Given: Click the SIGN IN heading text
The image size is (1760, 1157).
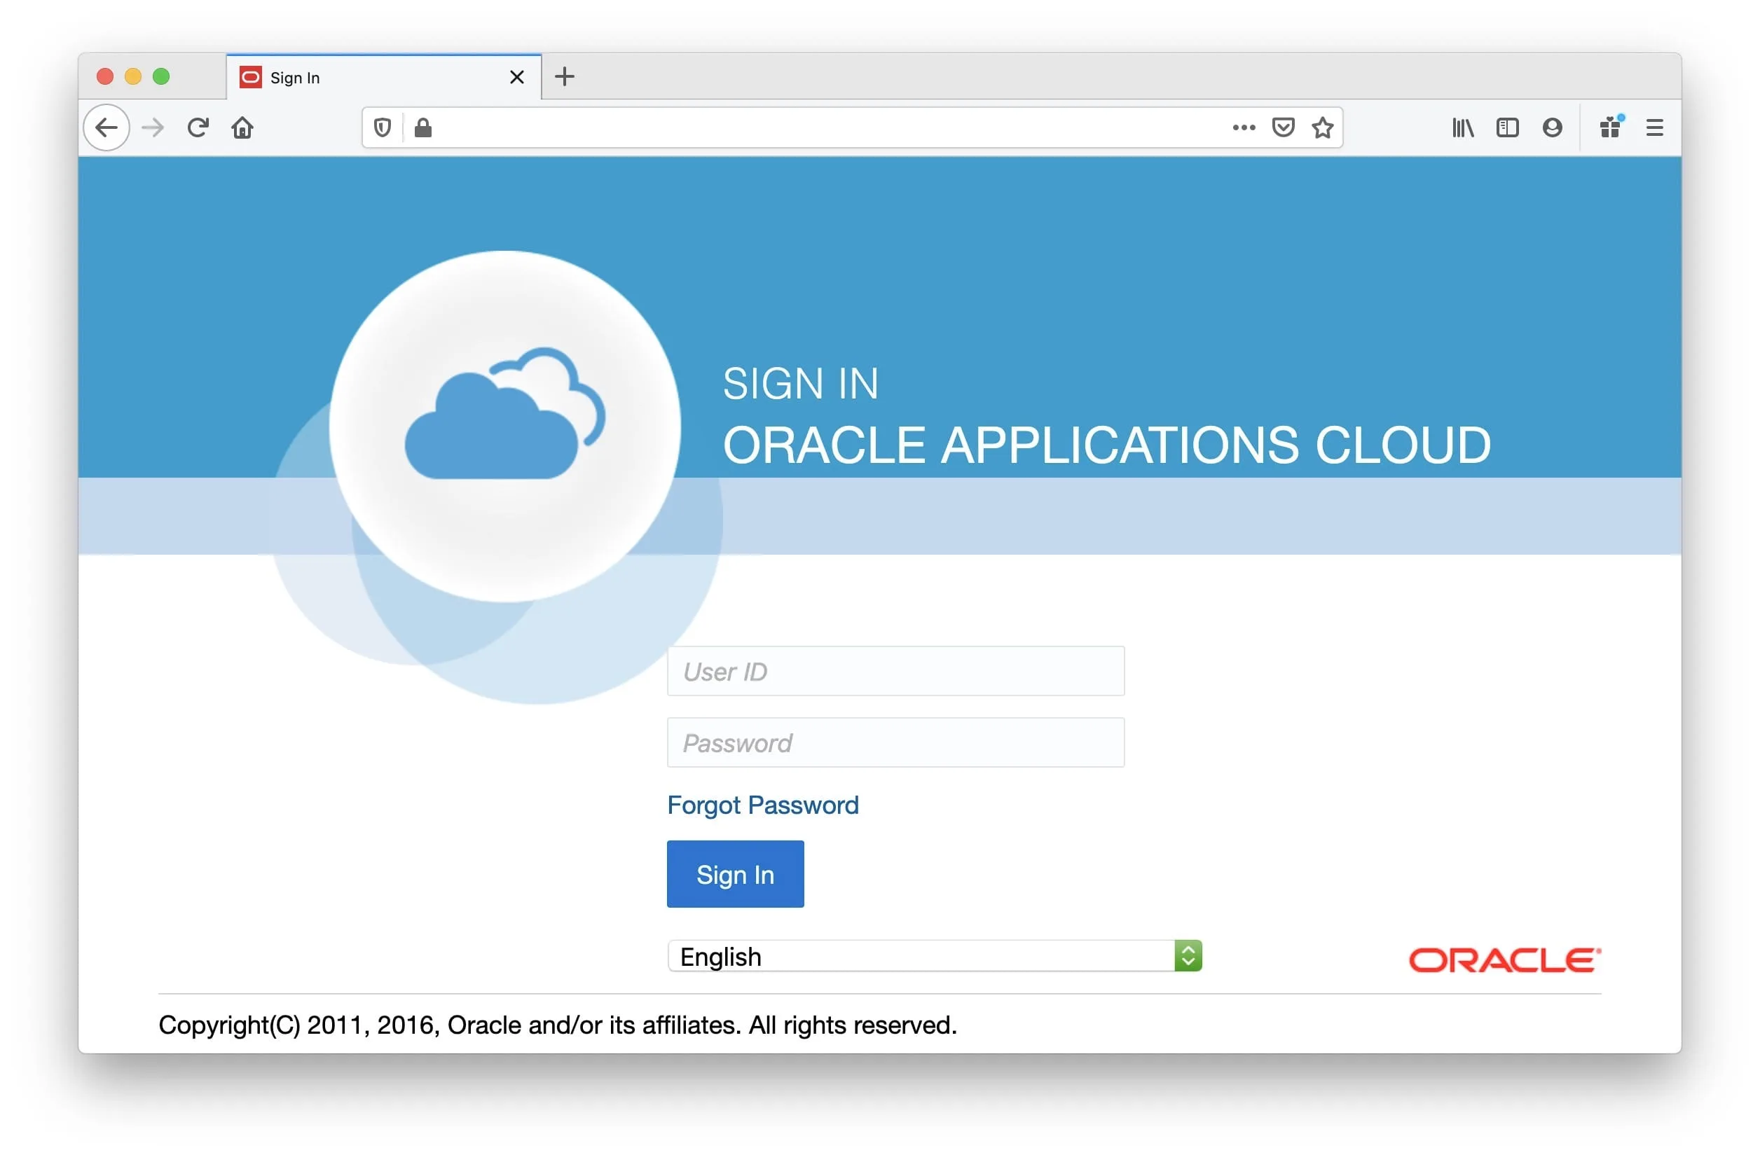Looking at the screenshot, I should click(800, 384).
